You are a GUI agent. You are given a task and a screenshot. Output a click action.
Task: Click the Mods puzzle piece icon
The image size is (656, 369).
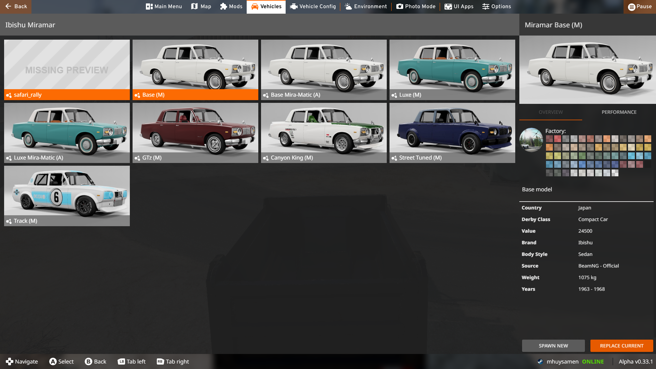223,6
